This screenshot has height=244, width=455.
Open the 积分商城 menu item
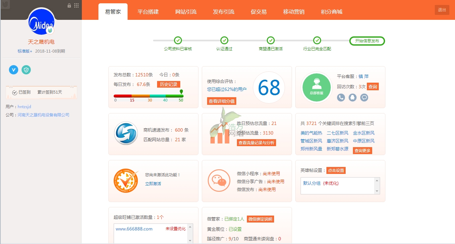click(x=331, y=11)
